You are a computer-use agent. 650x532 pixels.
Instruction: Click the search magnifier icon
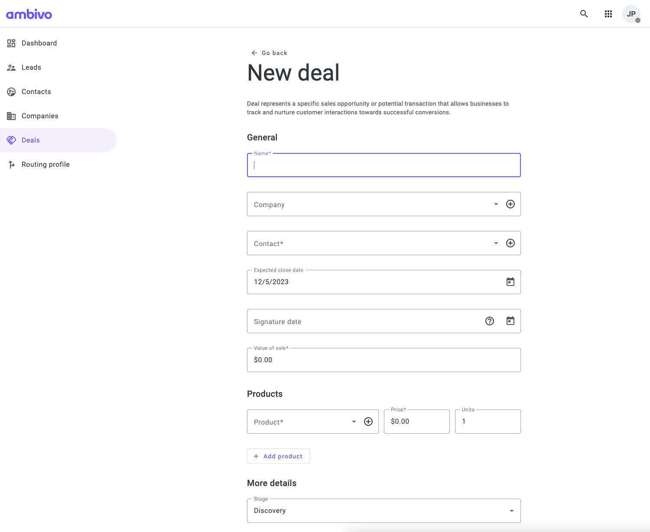584,14
